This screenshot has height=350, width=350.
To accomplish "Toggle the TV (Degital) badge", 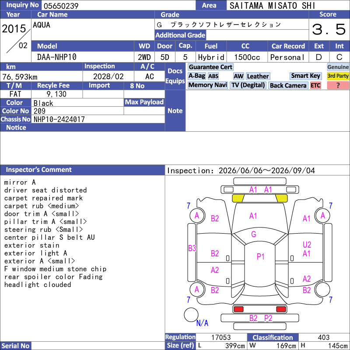I will [x=248, y=85].
